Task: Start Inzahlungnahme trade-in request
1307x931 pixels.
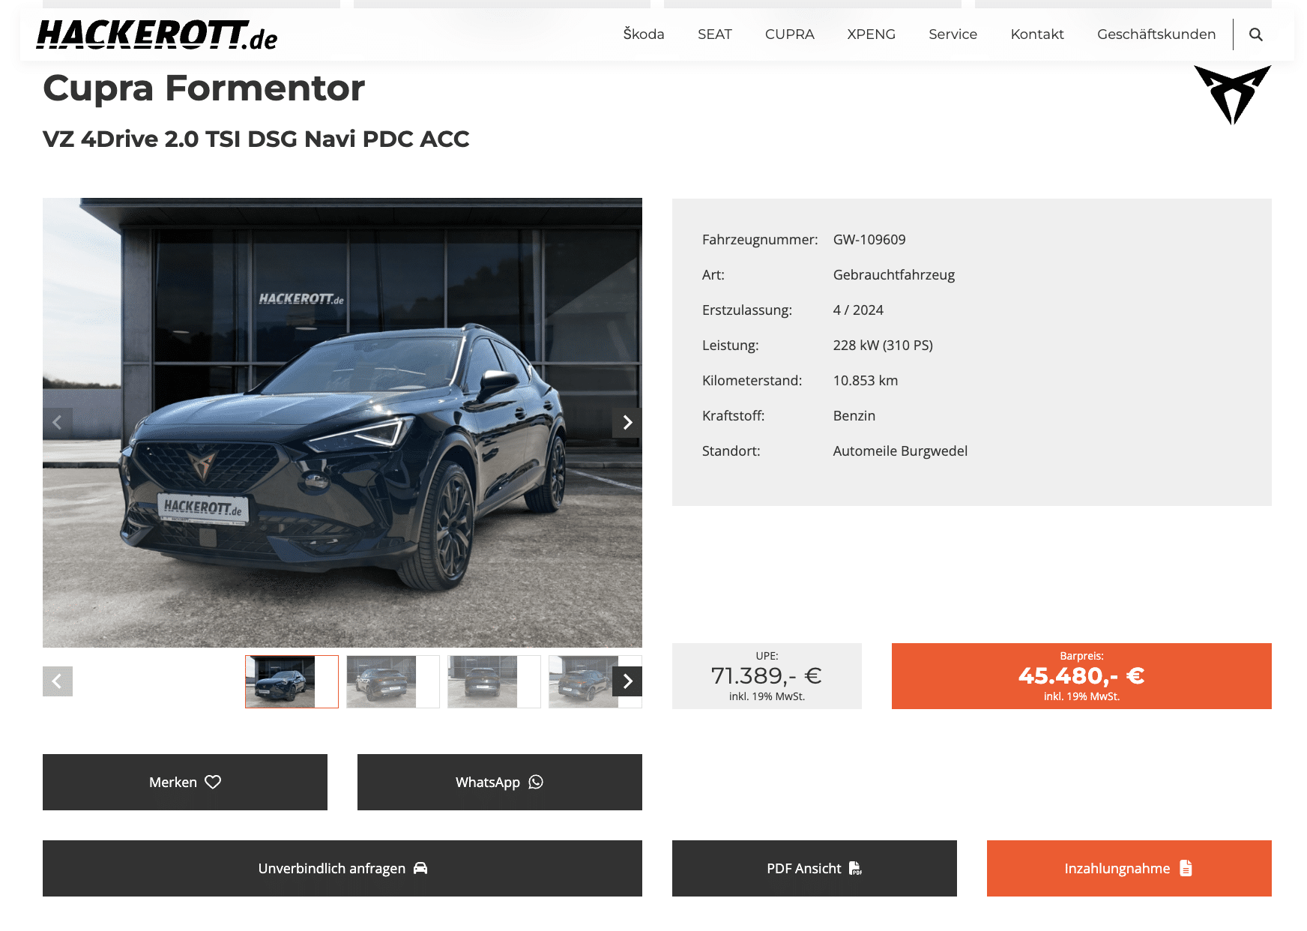Action: coord(1129,868)
